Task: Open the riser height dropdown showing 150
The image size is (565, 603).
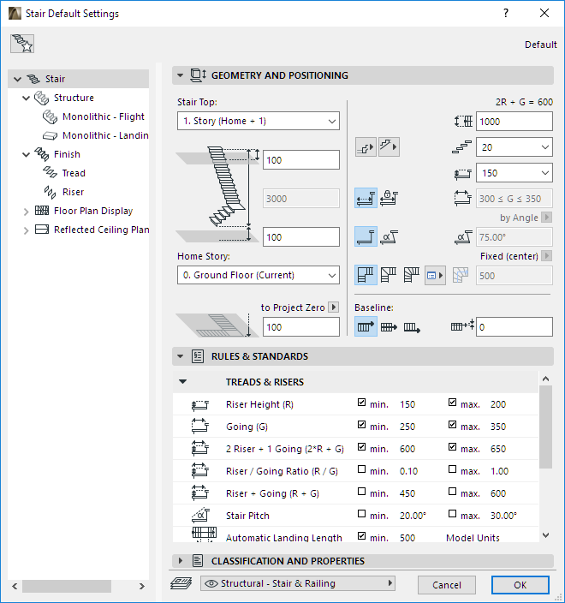Action: pos(514,173)
